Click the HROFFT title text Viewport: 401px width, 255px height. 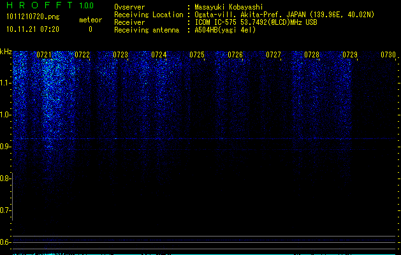click(40, 5)
